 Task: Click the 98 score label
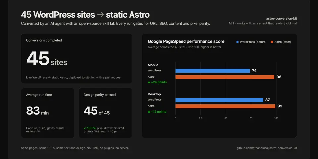tap(279, 77)
